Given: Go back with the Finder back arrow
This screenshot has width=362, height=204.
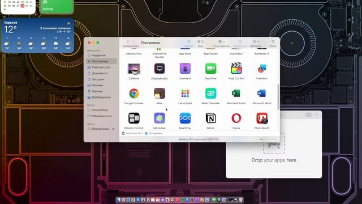Looking at the screenshot, I should pyautogui.click(x=128, y=41).
